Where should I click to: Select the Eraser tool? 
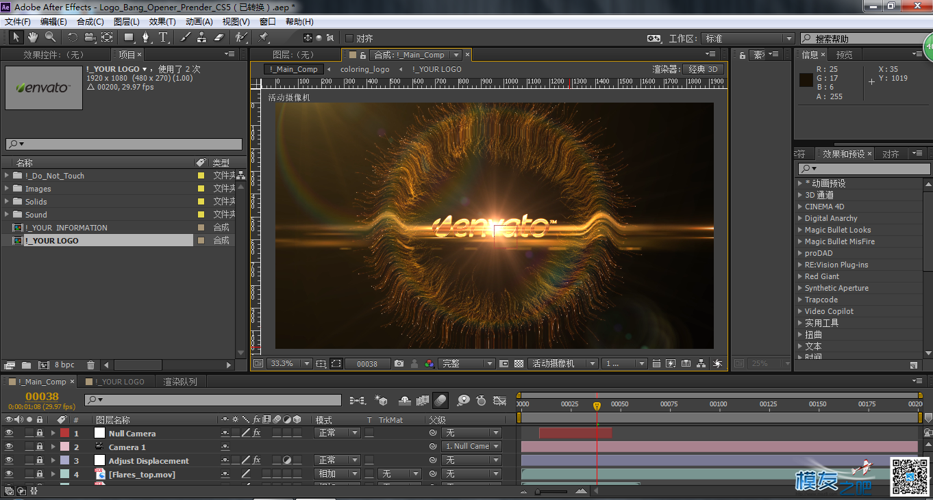(219, 38)
